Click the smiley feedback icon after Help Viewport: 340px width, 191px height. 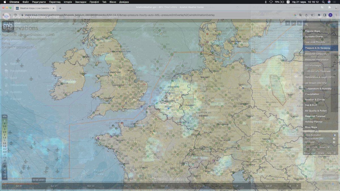[335, 153]
